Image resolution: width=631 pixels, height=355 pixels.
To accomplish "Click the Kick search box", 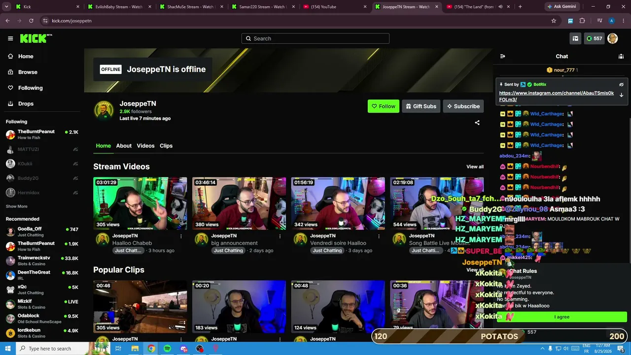I will [315, 38].
